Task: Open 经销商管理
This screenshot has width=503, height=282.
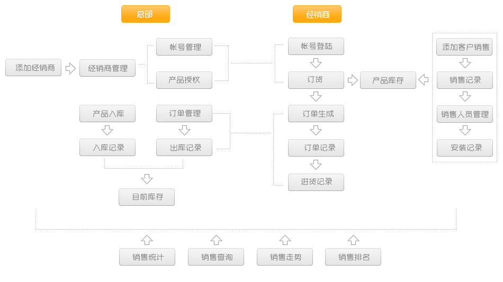Action: 107,68
